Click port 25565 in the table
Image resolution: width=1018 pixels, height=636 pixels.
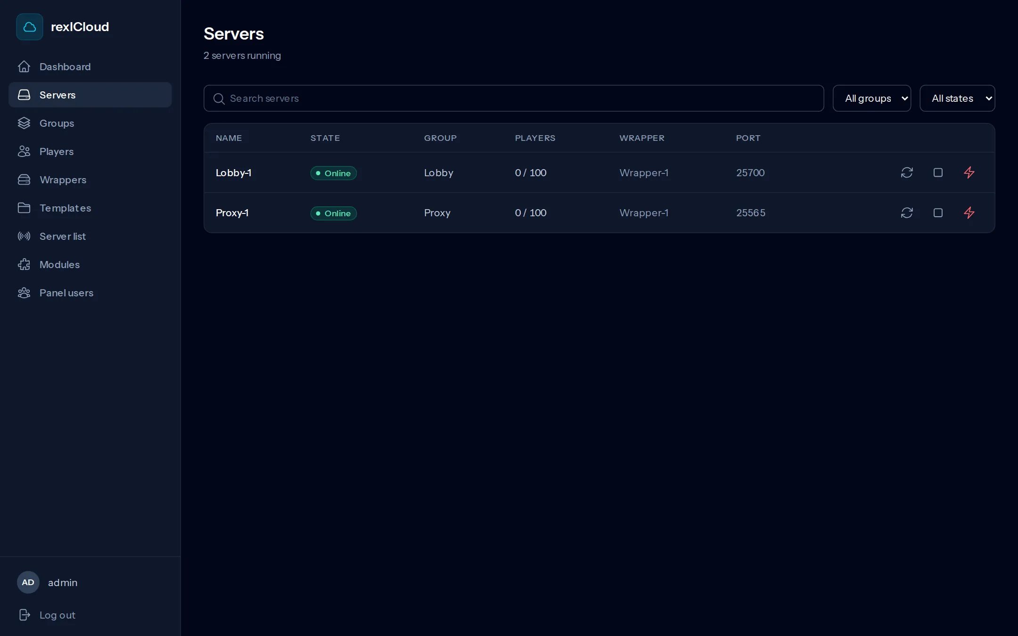pos(751,212)
